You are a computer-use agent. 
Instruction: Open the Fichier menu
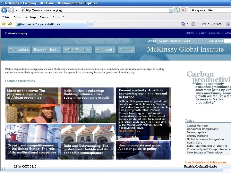pos(6,17)
